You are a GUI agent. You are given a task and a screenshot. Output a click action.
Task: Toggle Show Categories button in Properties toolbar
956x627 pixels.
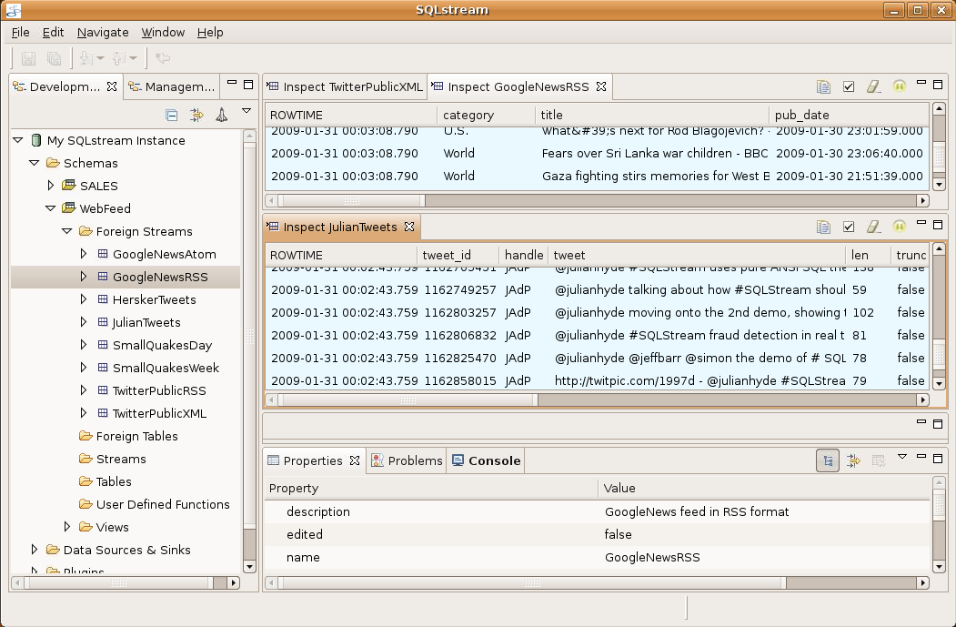click(x=828, y=460)
